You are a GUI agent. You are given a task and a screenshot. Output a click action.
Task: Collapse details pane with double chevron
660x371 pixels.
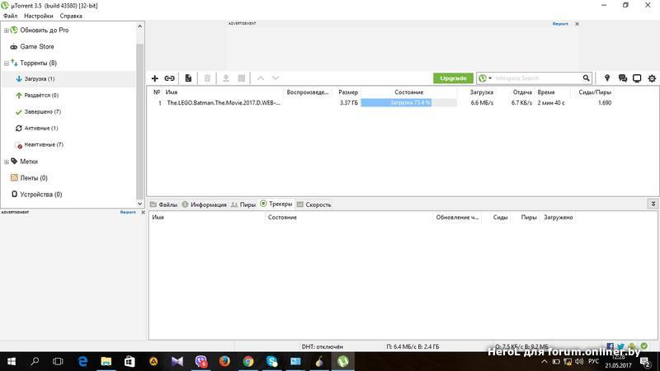click(x=653, y=204)
